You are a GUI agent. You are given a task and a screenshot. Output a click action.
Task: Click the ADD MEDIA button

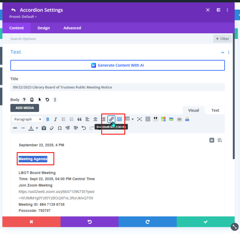tap(25, 108)
